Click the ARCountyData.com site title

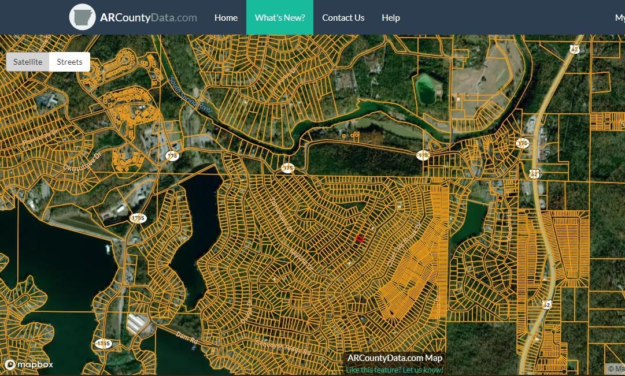[148, 17]
